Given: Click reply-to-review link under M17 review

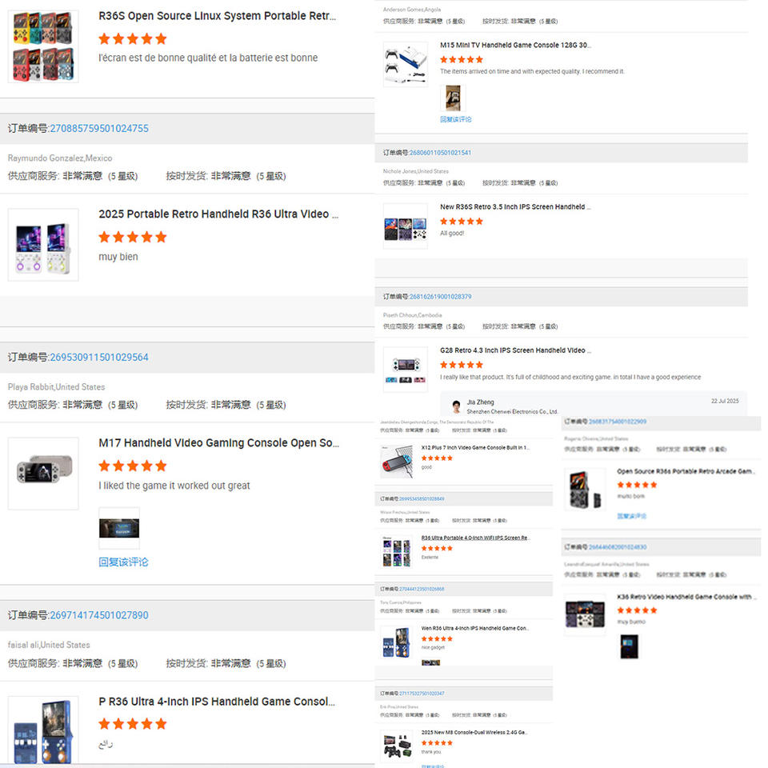Looking at the screenshot, I should point(123,562).
